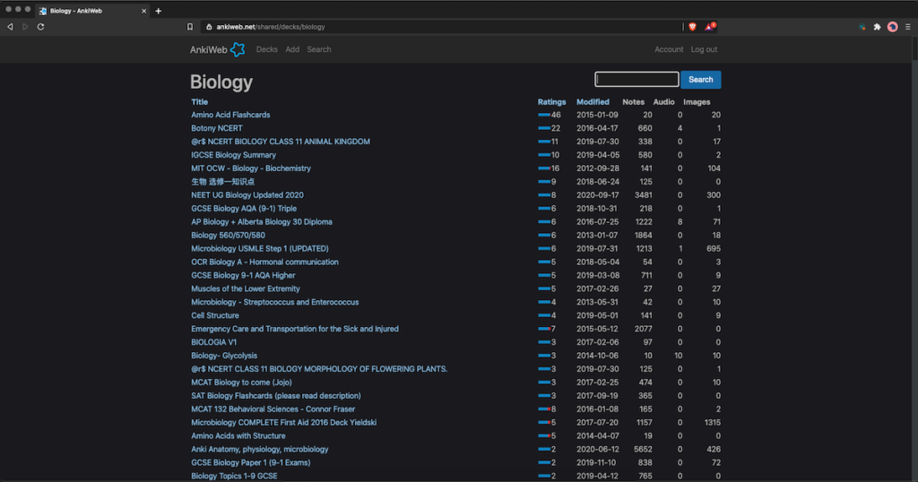Open Cell Structure deck

(215, 315)
